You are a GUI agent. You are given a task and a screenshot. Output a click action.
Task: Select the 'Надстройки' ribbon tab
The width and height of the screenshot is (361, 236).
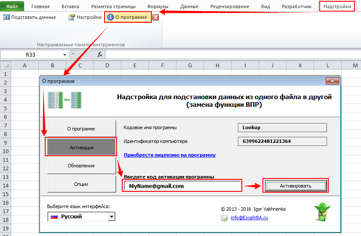click(x=337, y=6)
